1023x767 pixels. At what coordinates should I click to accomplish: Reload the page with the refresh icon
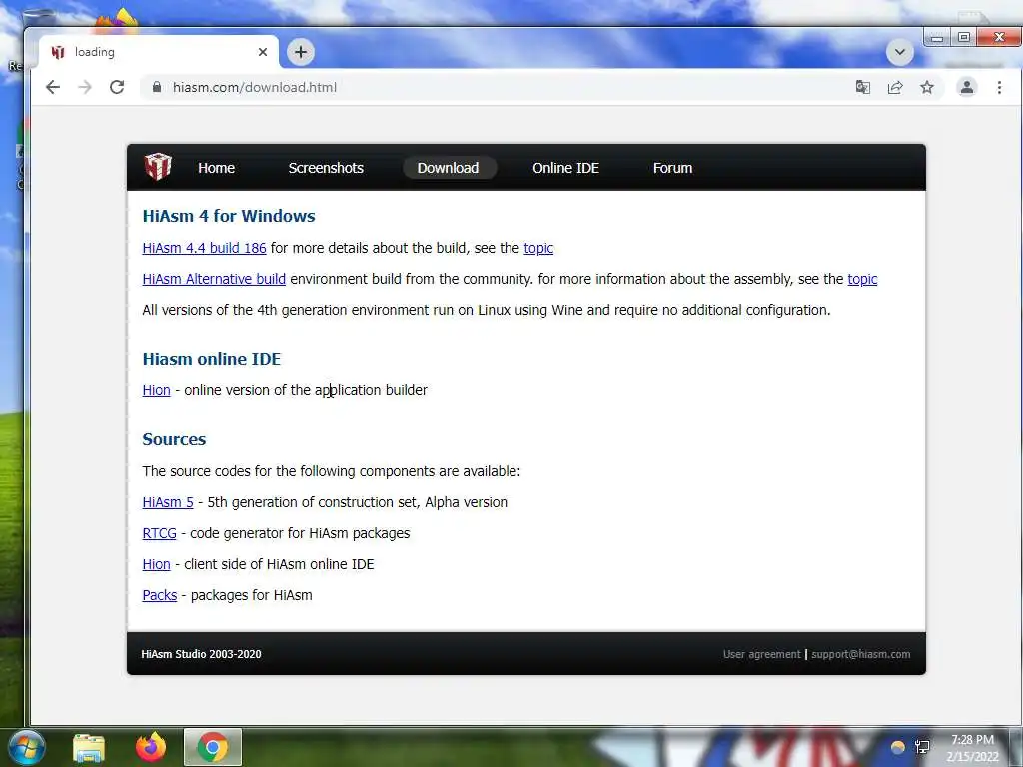(117, 87)
